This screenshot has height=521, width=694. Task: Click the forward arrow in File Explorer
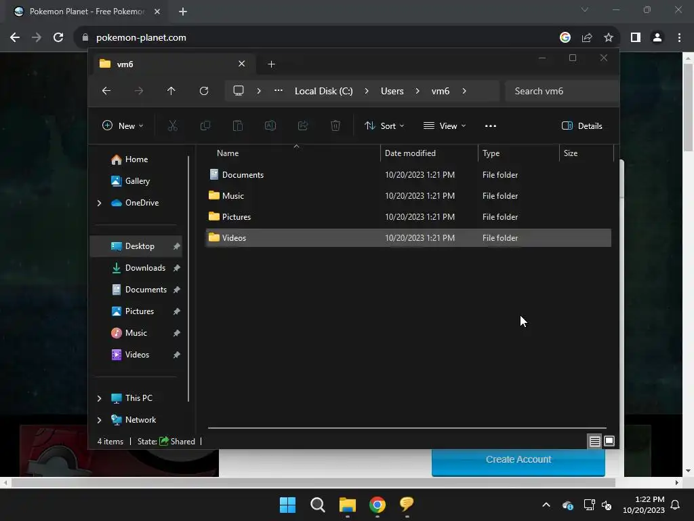pos(139,91)
